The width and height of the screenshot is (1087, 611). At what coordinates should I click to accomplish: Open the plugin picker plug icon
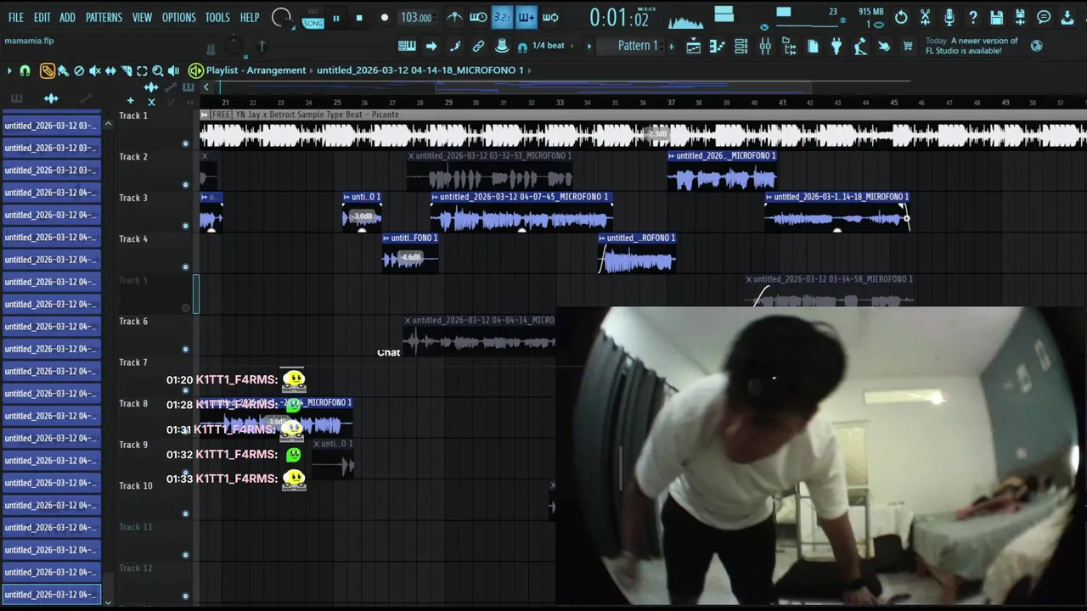[836, 47]
